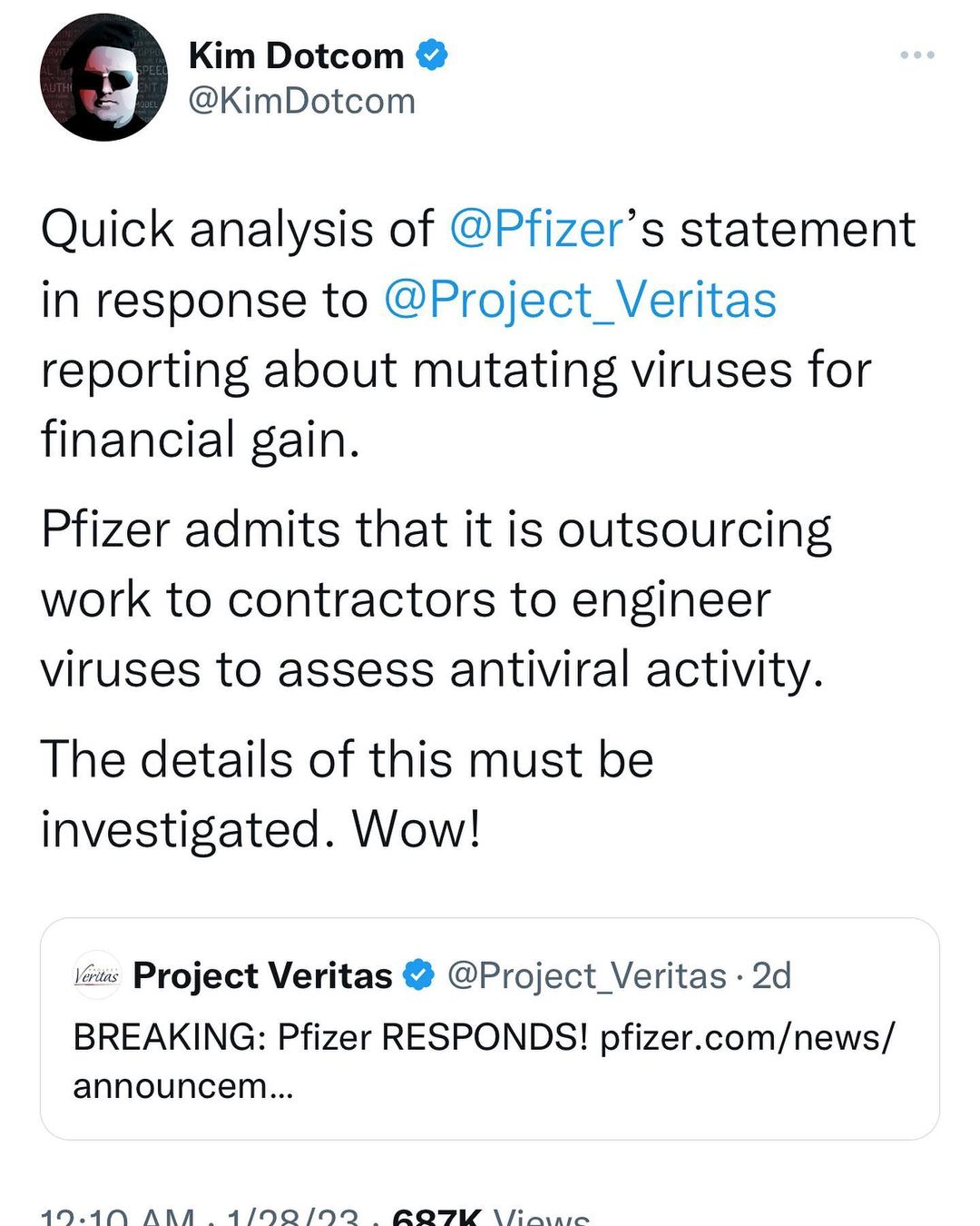The image size is (980, 1226).
Task: Open @Project_Veritas mention in tweet body
Action: point(580,300)
